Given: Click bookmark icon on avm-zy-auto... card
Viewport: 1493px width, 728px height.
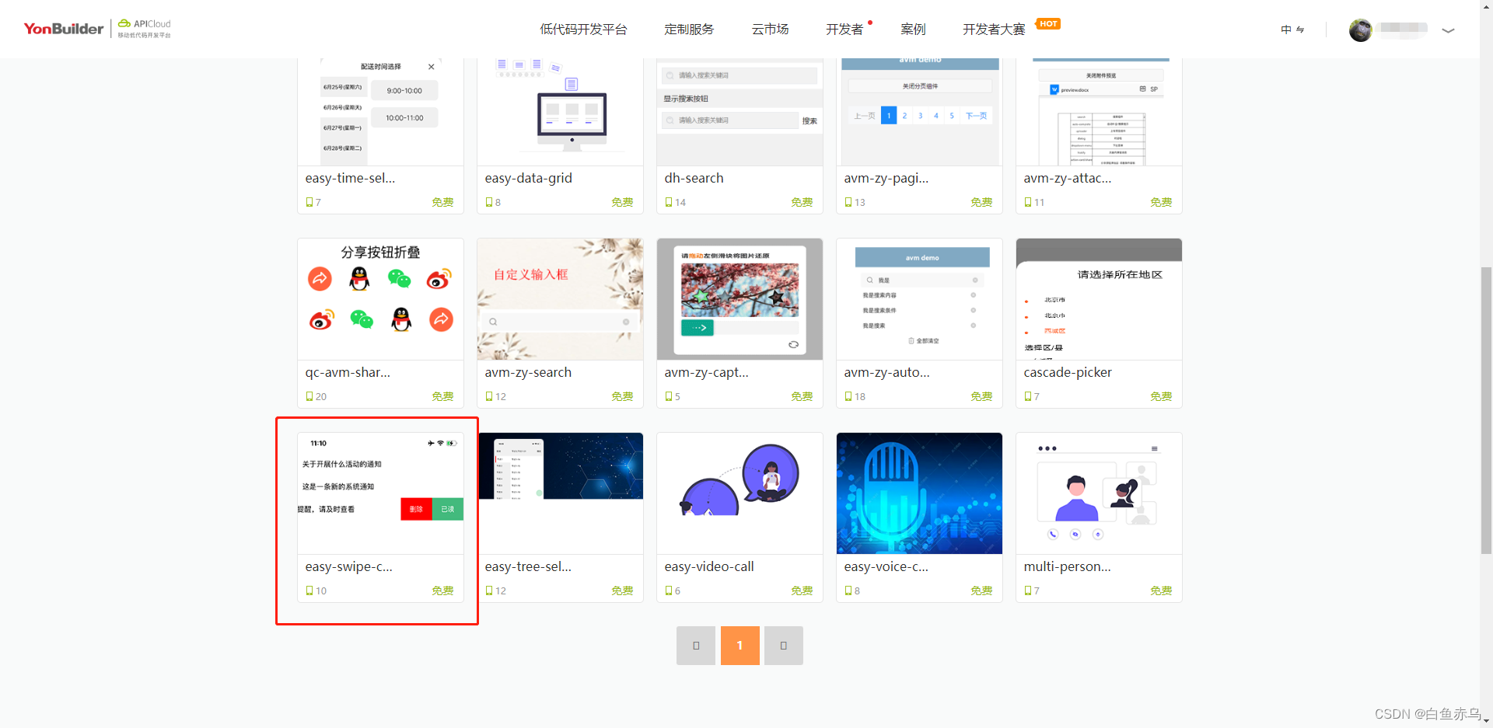Looking at the screenshot, I should click(848, 396).
